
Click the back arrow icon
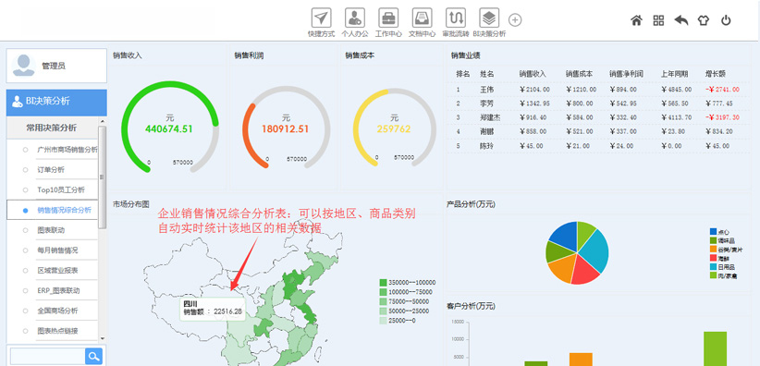pos(681,20)
